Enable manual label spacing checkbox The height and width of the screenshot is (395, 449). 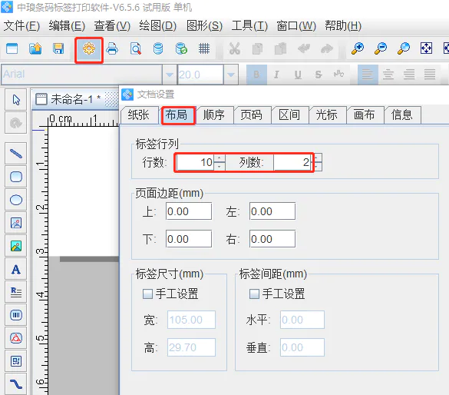tap(254, 294)
